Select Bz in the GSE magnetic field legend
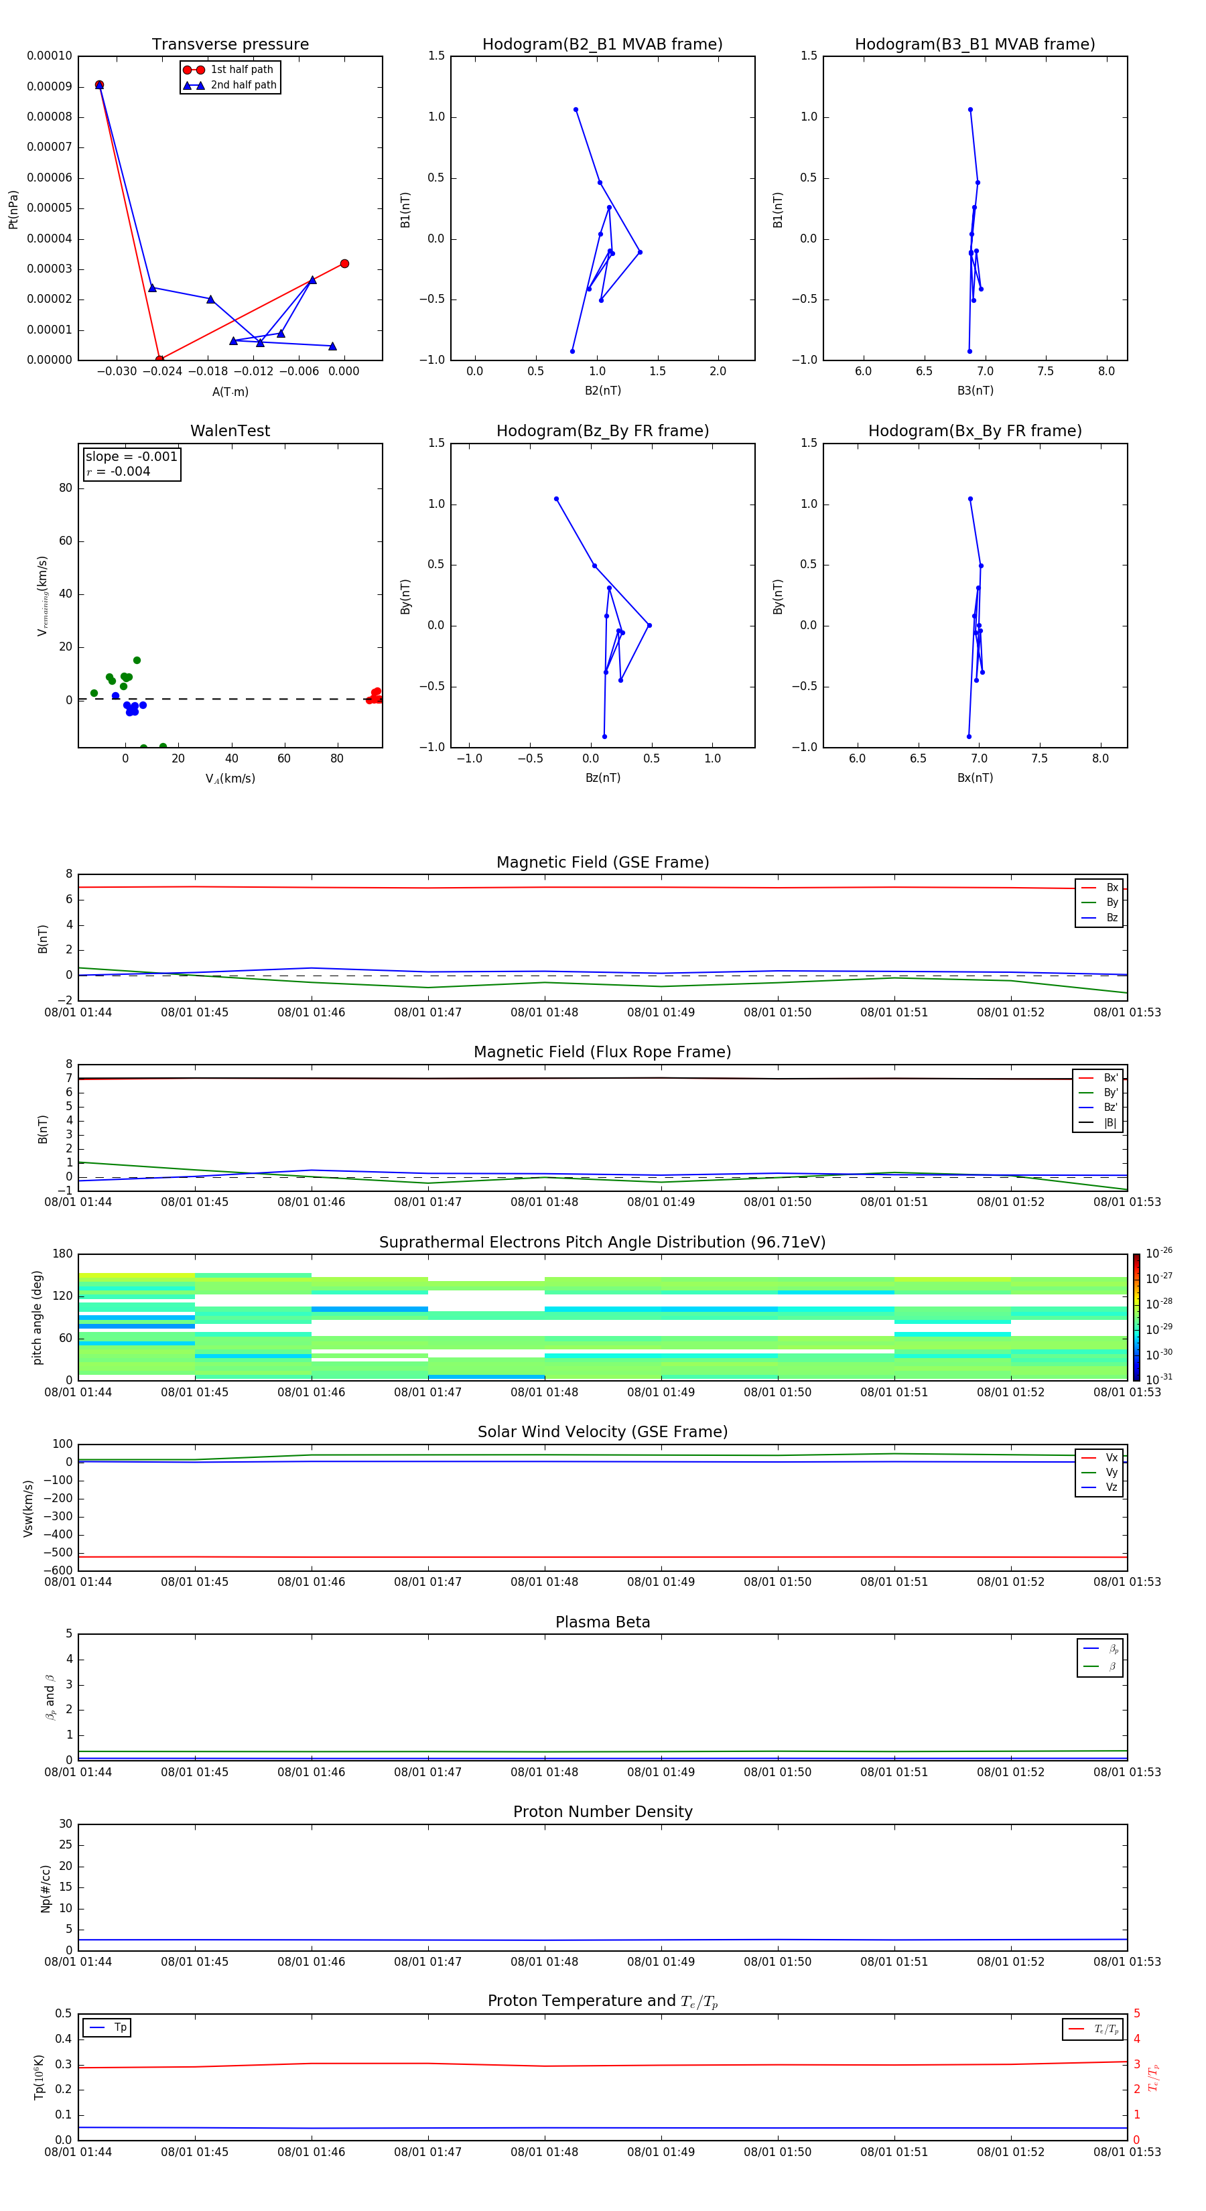Viewport: 1206px width, 2211px height. tap(1099, 917)
